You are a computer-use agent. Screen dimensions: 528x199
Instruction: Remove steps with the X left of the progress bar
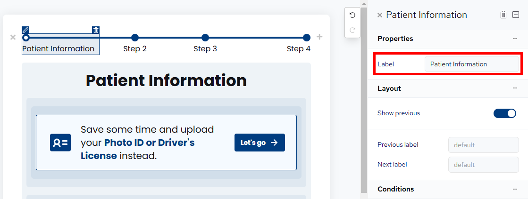[13, 37]
